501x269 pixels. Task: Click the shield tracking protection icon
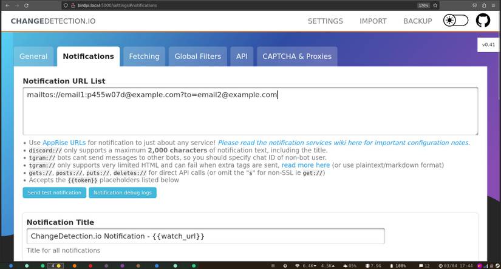coord(66,5)
